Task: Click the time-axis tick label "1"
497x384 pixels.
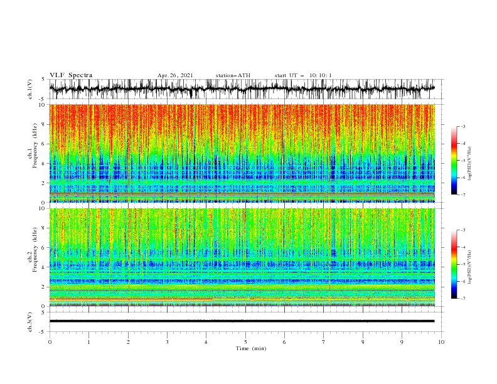Action: (x=88, y=342)
